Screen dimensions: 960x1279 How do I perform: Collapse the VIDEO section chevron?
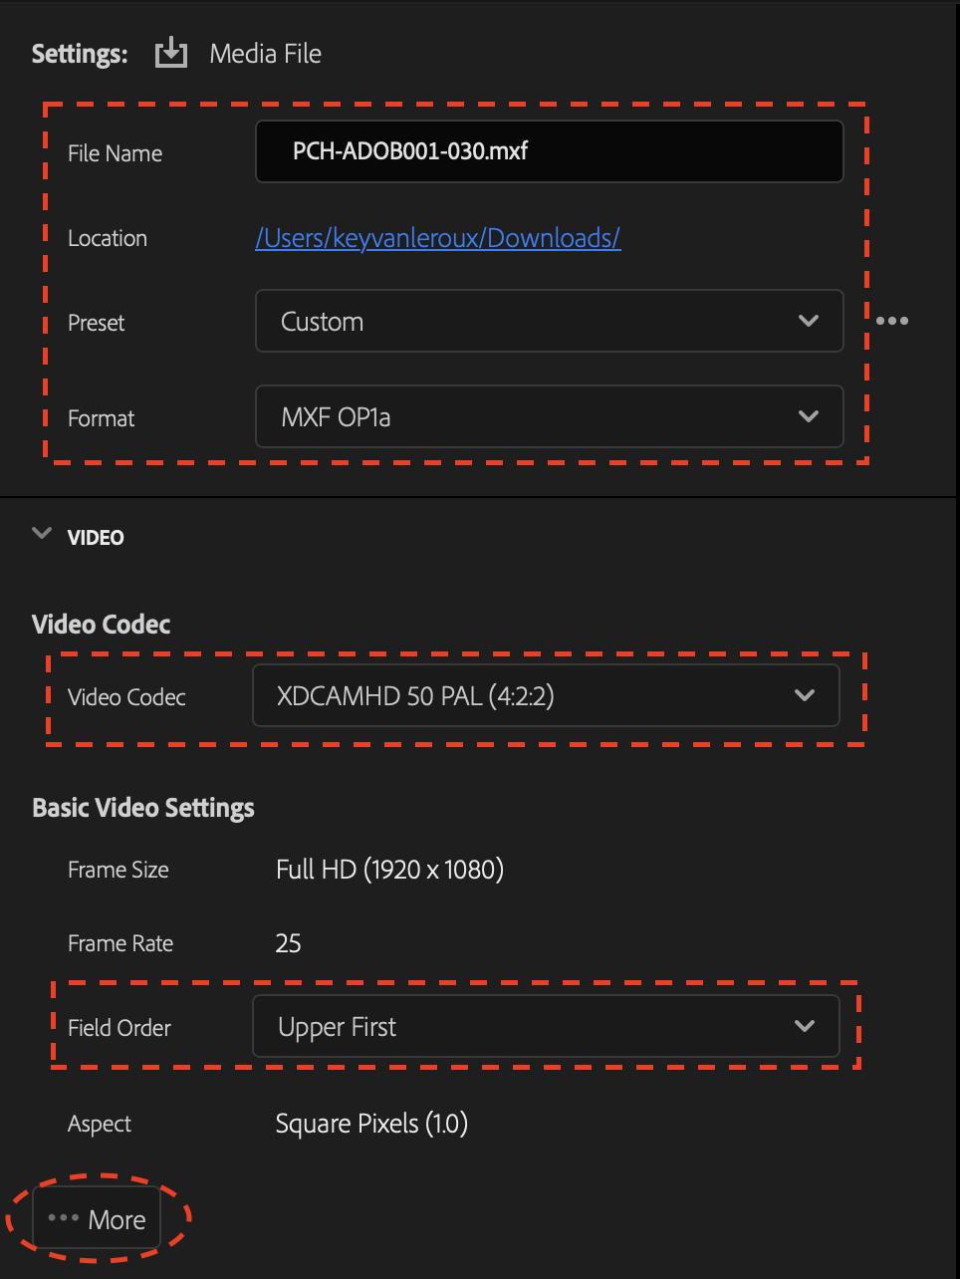pyautogui.click(x=42, y=534)
